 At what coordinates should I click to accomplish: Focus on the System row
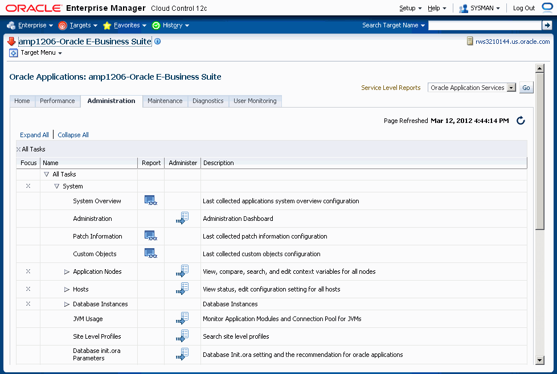(x=28, y=186)
